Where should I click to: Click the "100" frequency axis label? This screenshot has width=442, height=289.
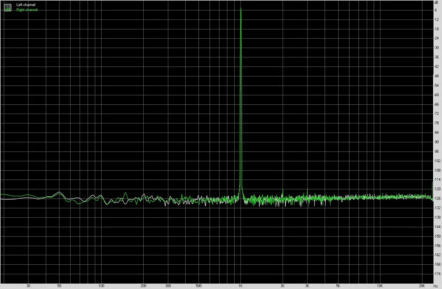(101, 286)
